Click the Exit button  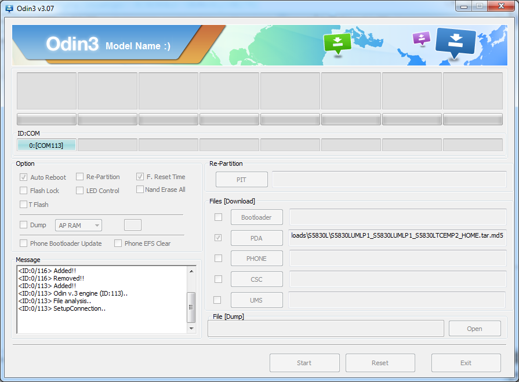coord(466,363)
